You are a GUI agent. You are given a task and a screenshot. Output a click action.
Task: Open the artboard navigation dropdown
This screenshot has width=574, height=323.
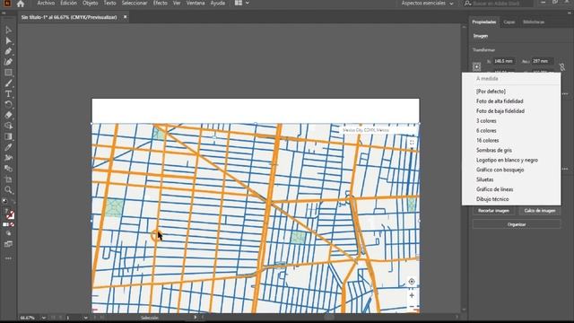click(x=85, y=318)
